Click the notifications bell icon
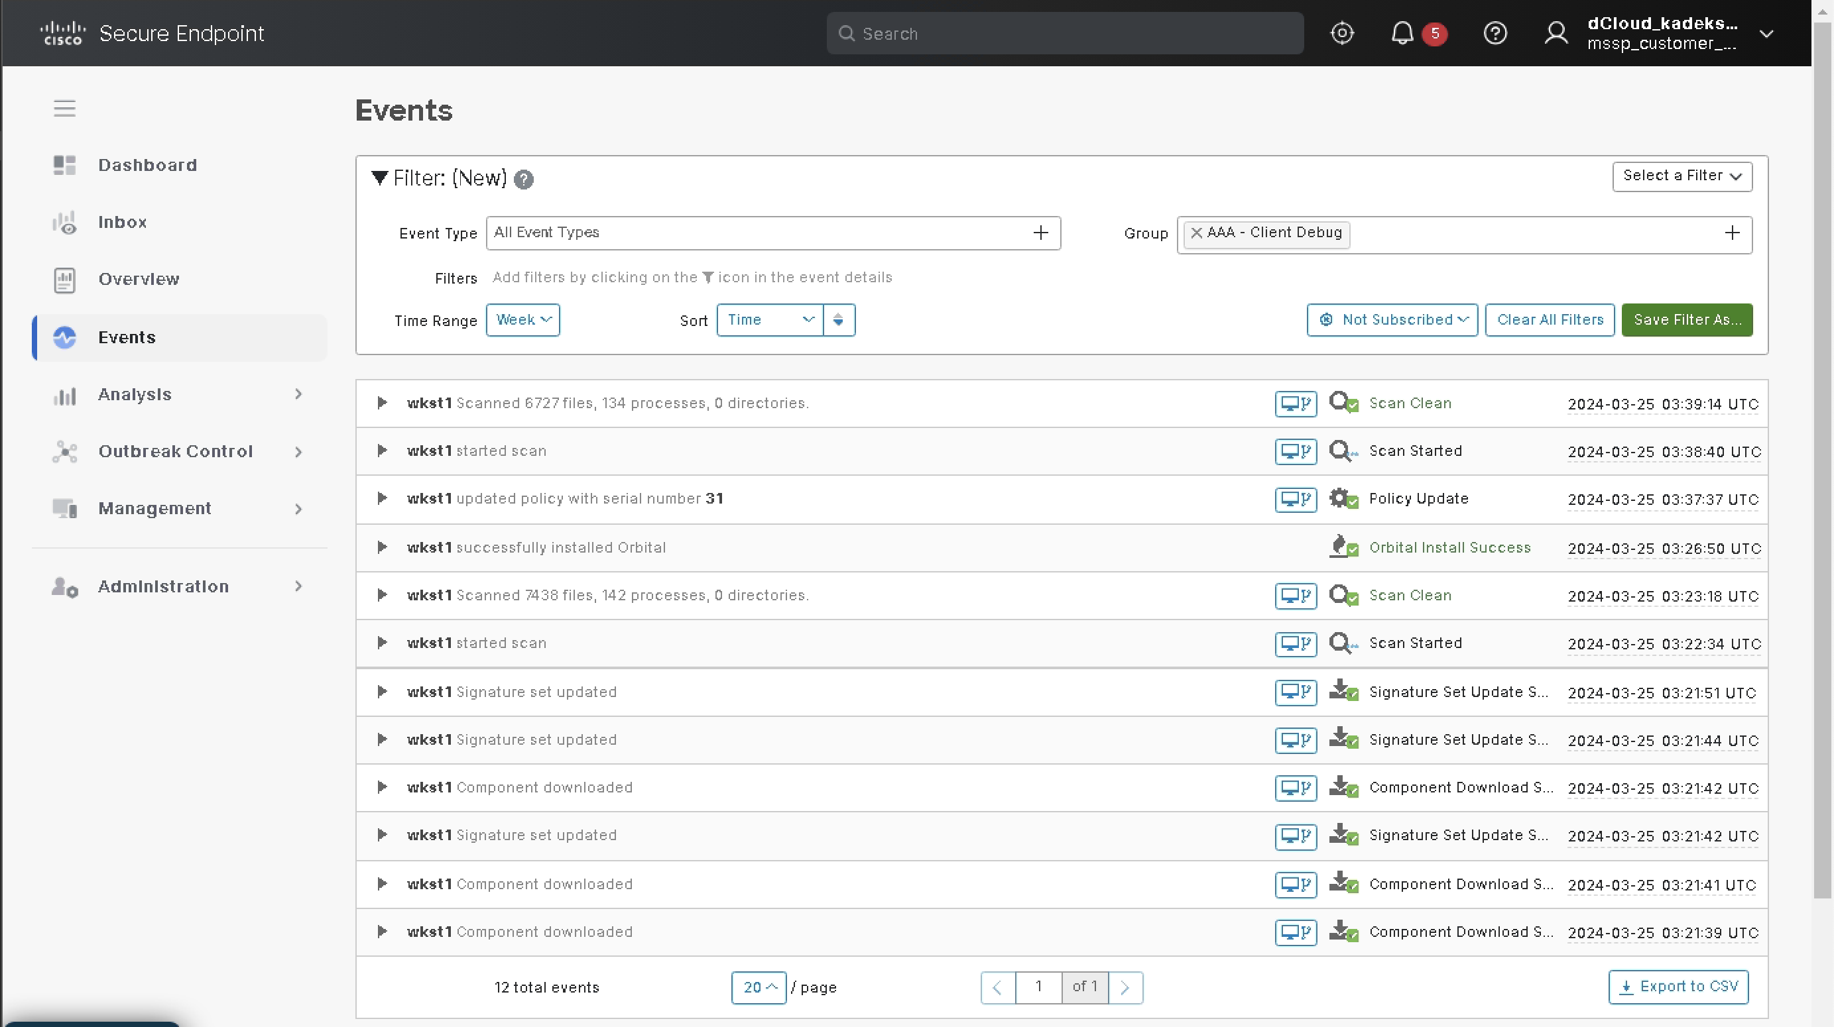 click(1402, 33)
